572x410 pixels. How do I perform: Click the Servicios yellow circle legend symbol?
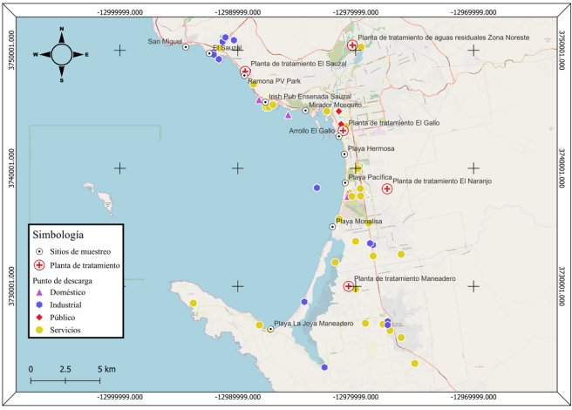38,330
